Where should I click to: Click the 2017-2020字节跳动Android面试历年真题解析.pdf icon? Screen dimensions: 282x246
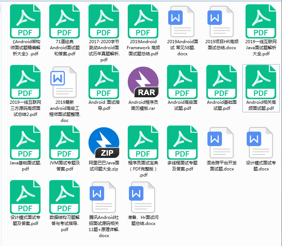tap(104, 21)
